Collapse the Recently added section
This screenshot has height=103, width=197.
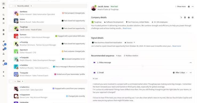click(x=15, y=6)
